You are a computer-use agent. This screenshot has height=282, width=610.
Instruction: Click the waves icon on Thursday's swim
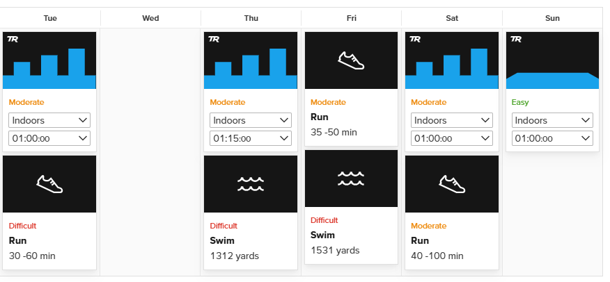point(250,183)
